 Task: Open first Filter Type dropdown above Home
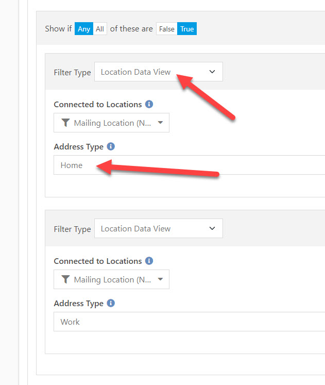tap(159, 72)
